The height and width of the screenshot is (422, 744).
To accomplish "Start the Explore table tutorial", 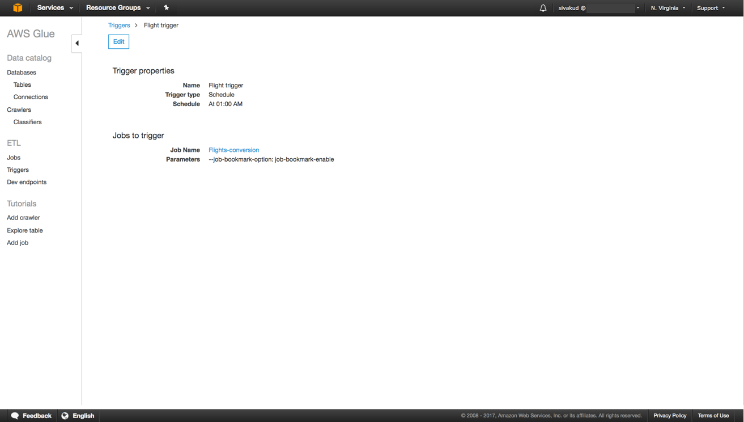I will click(25, 231).
